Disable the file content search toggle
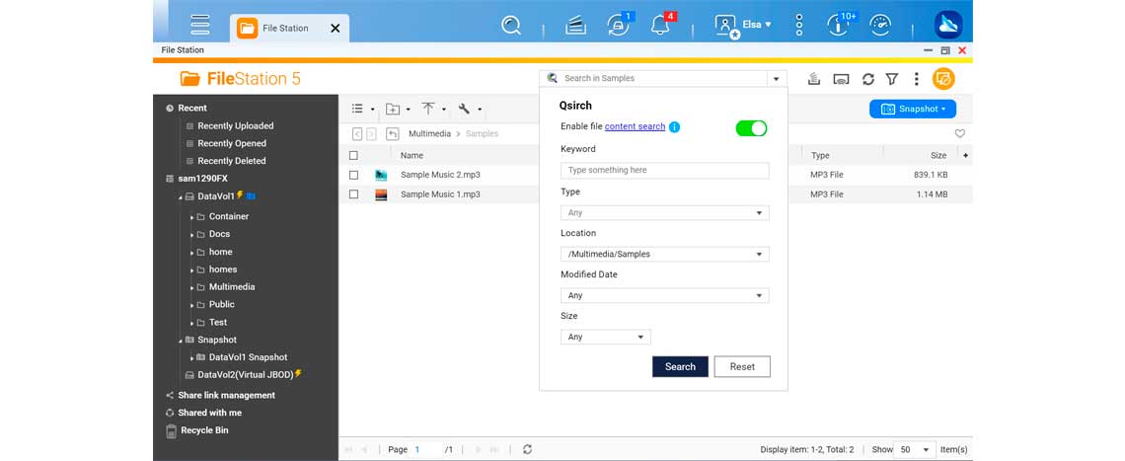The image size is (1125, 461). tap(751, 128)
